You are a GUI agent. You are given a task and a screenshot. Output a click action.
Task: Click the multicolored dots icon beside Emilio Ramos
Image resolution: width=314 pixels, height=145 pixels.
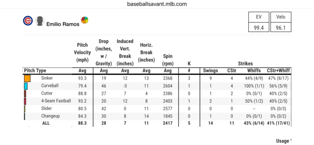85,20
